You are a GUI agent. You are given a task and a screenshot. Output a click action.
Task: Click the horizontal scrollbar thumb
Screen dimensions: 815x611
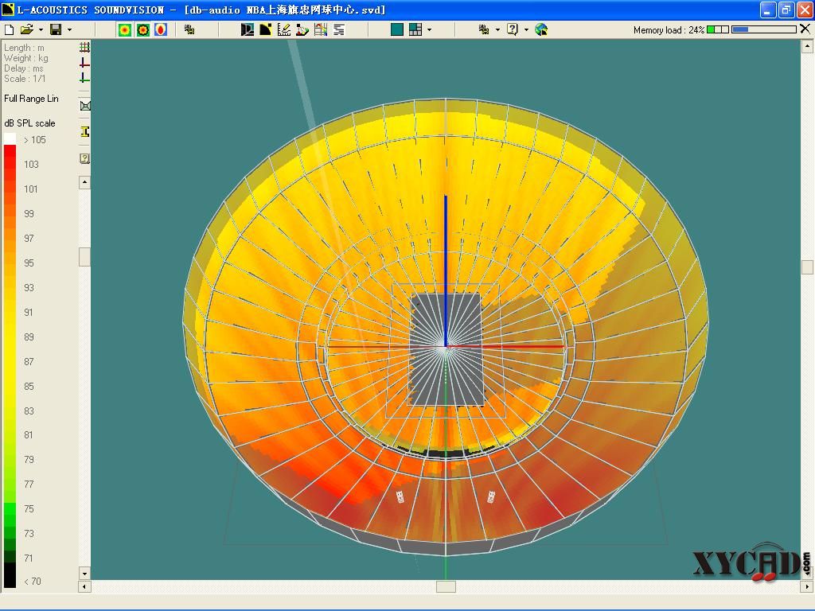pyautogui.click(x=446, y=586)
